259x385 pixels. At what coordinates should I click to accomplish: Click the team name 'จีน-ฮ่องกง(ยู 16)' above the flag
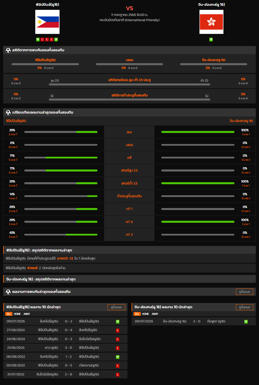pos(212,5)
